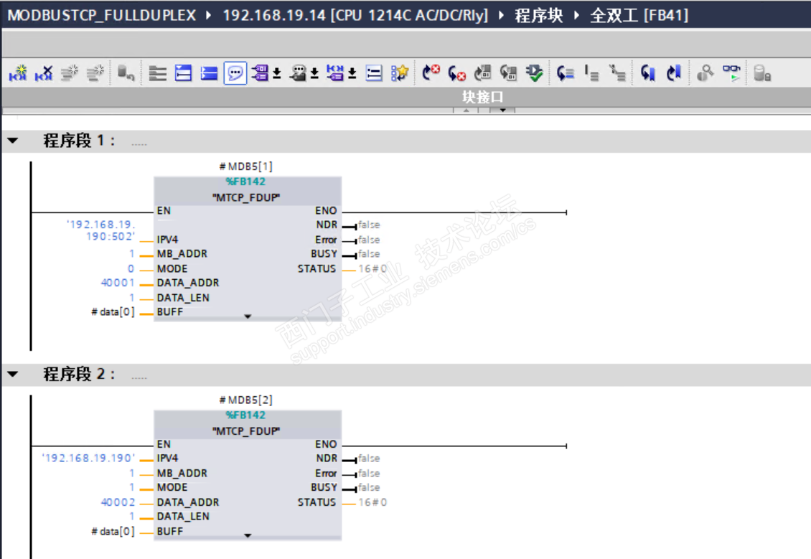Open dropdown next to absolute/symbolic operands icon
Screen dimensions: 811x559
click(277, 73)
